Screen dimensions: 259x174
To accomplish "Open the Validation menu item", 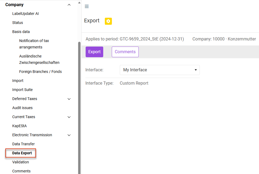I will 21,162.
